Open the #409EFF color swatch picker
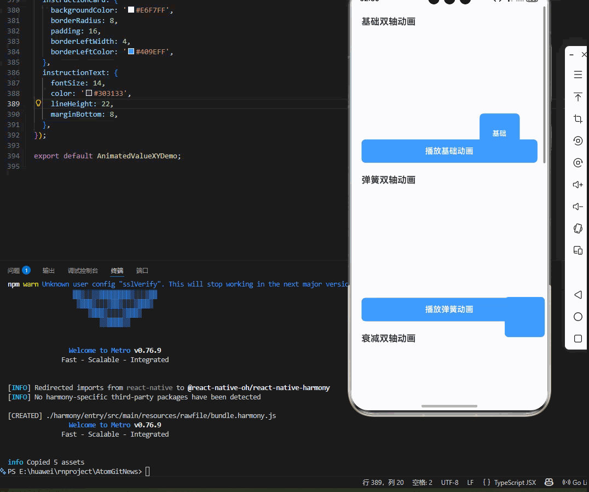The image size is (589, 492). tap(131, 52)
